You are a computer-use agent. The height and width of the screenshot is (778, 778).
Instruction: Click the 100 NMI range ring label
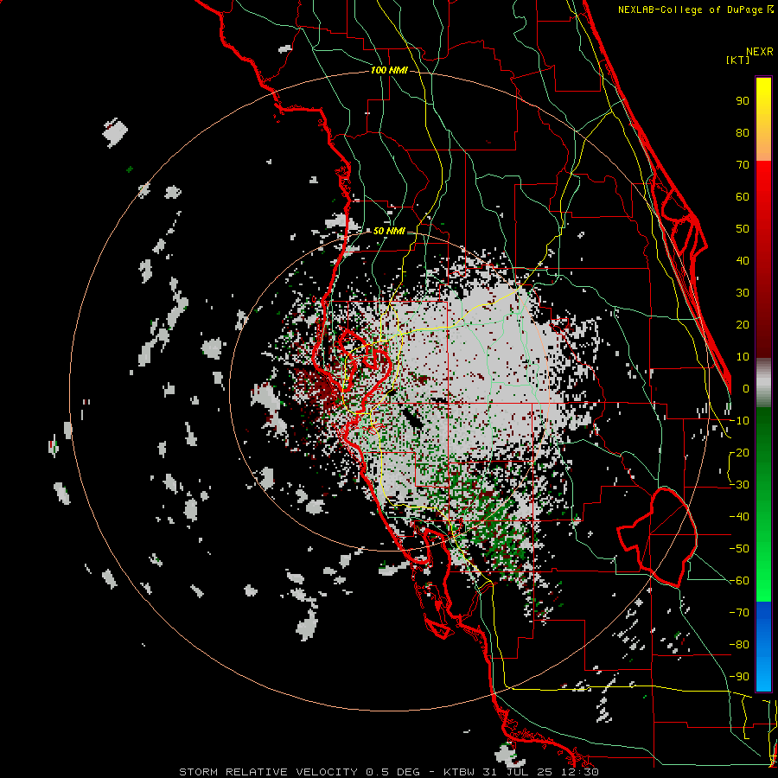tap(389, 71)
